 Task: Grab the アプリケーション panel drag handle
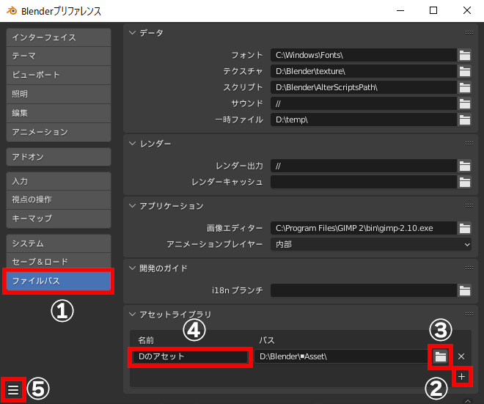point(469,206)
